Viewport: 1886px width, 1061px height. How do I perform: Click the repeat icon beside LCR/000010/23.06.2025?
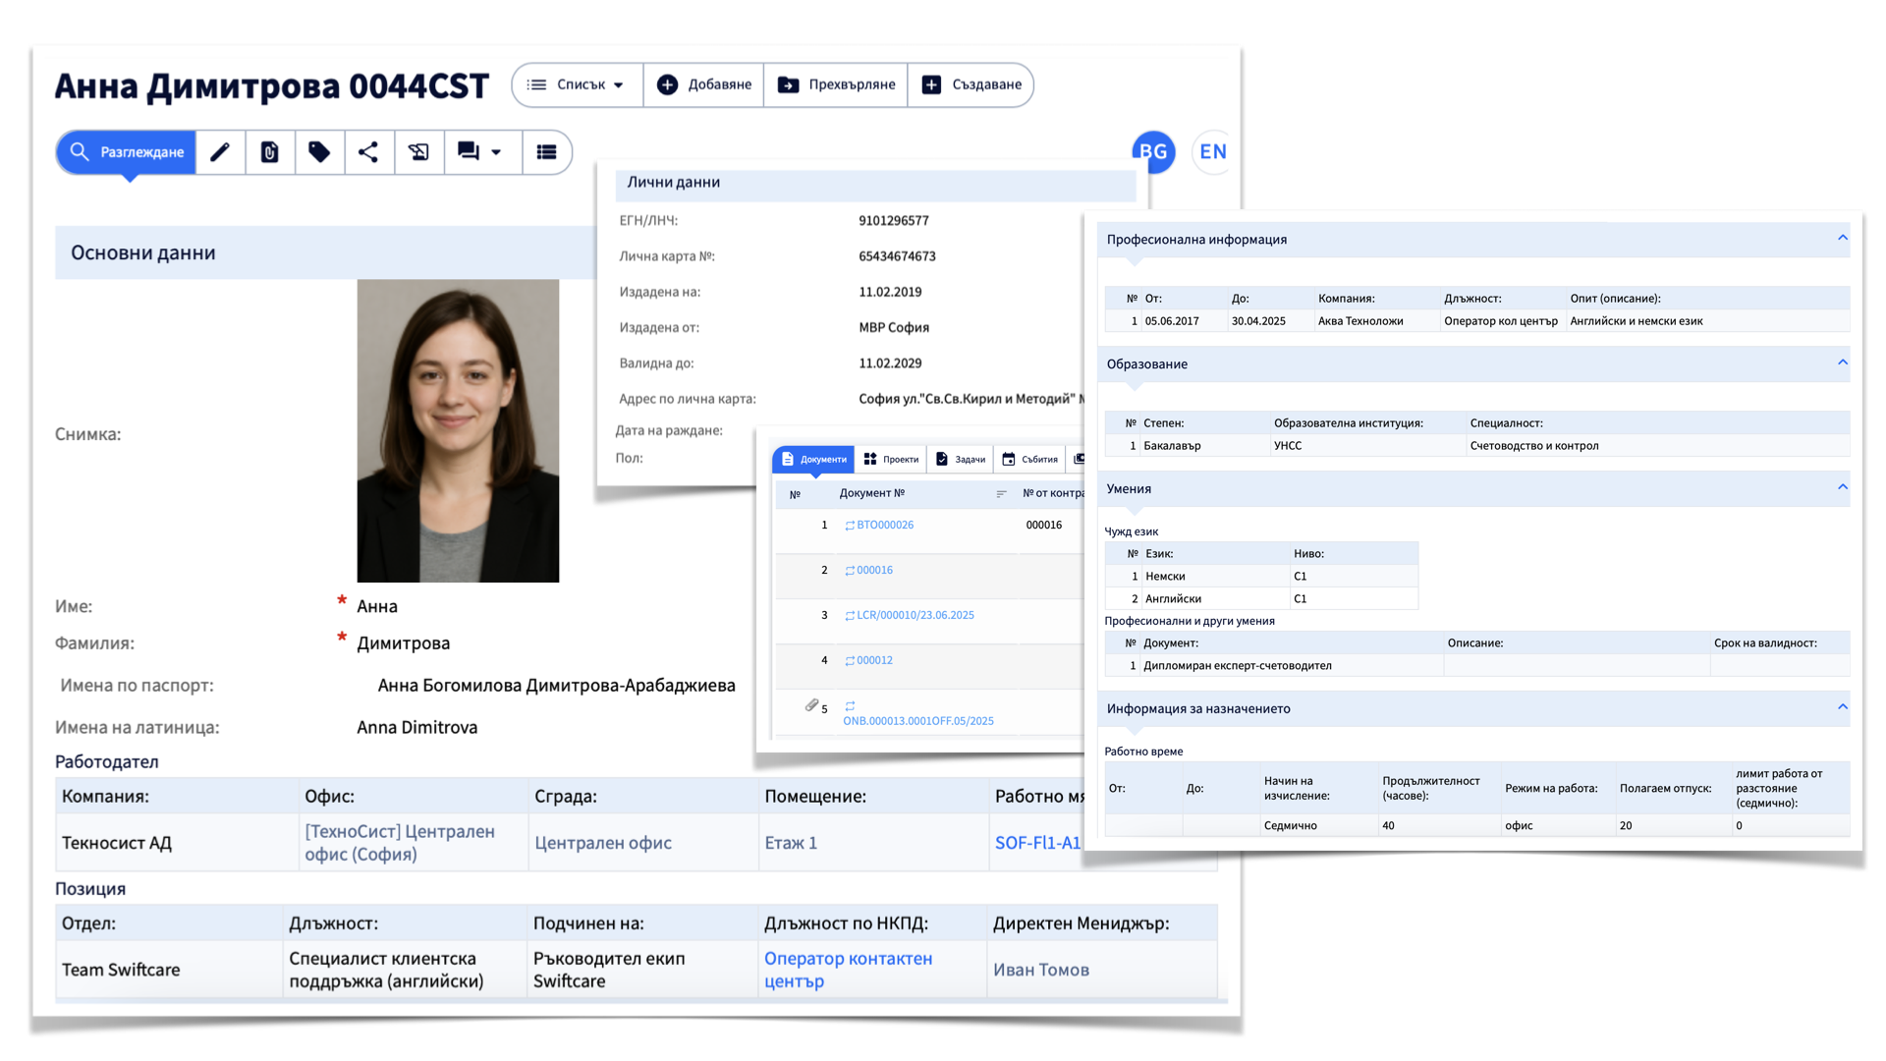[850, 616]
